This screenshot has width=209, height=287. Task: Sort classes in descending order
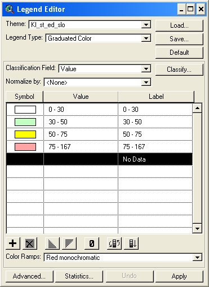click(69, 243)
